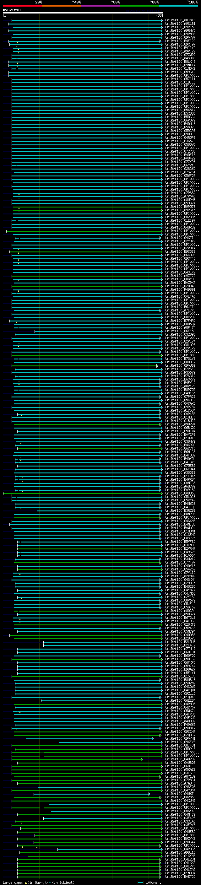Select hit UniRef100_Q4R5P9

click(x=180, y=138)
